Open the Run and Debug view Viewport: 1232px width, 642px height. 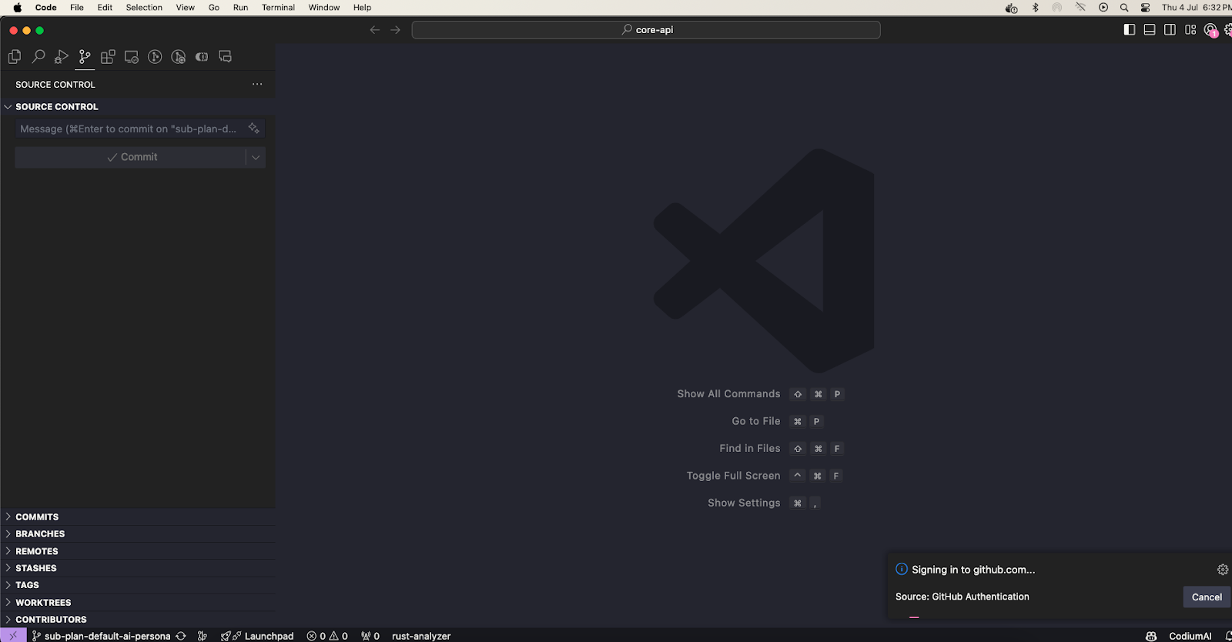point(62,57)
